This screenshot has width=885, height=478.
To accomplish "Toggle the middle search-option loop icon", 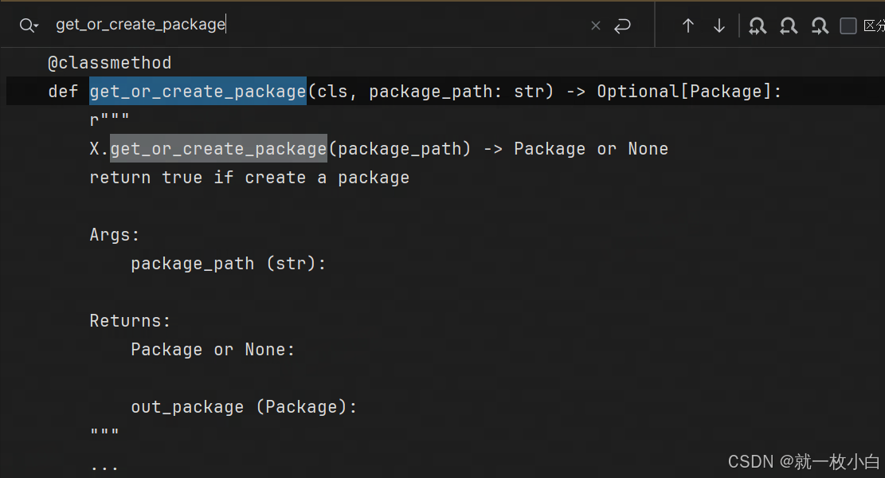I will (x=788, y=25).
